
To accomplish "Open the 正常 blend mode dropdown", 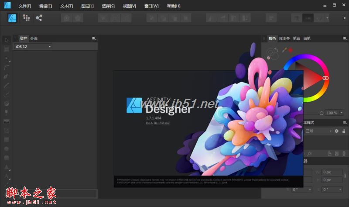I will click(318, 131).
